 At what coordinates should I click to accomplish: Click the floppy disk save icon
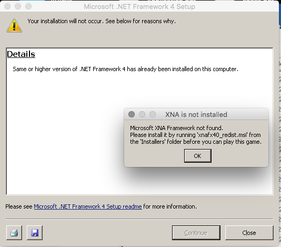coord(35,233)
